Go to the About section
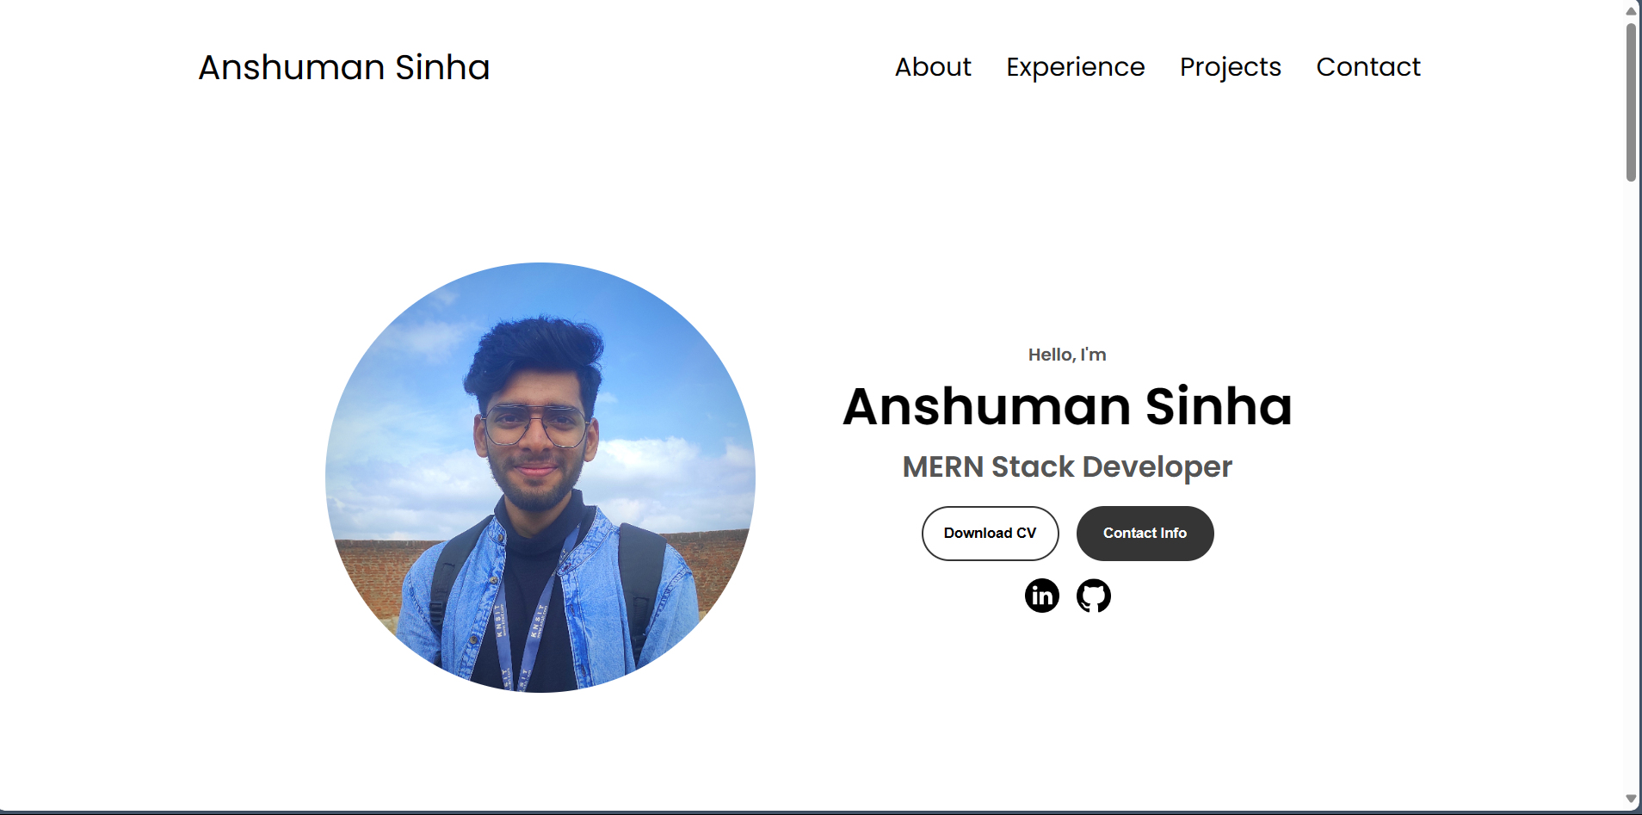This screenshot has width=1642, height=815. click(x=933, y=67)
